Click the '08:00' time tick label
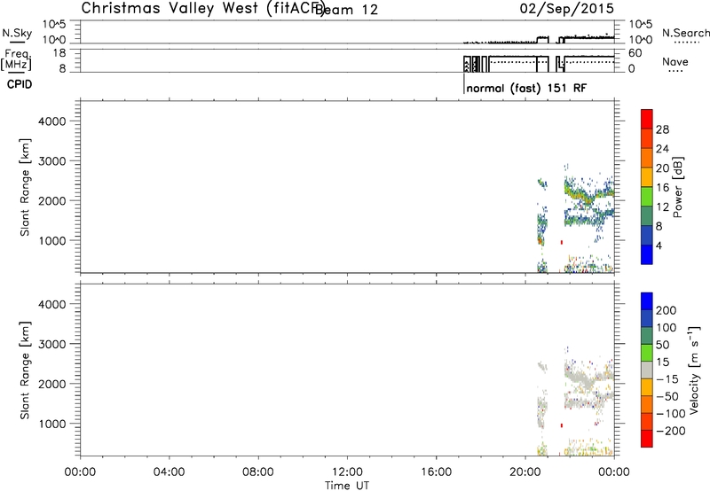Screen dimensions: 710x491 point(257,472)
